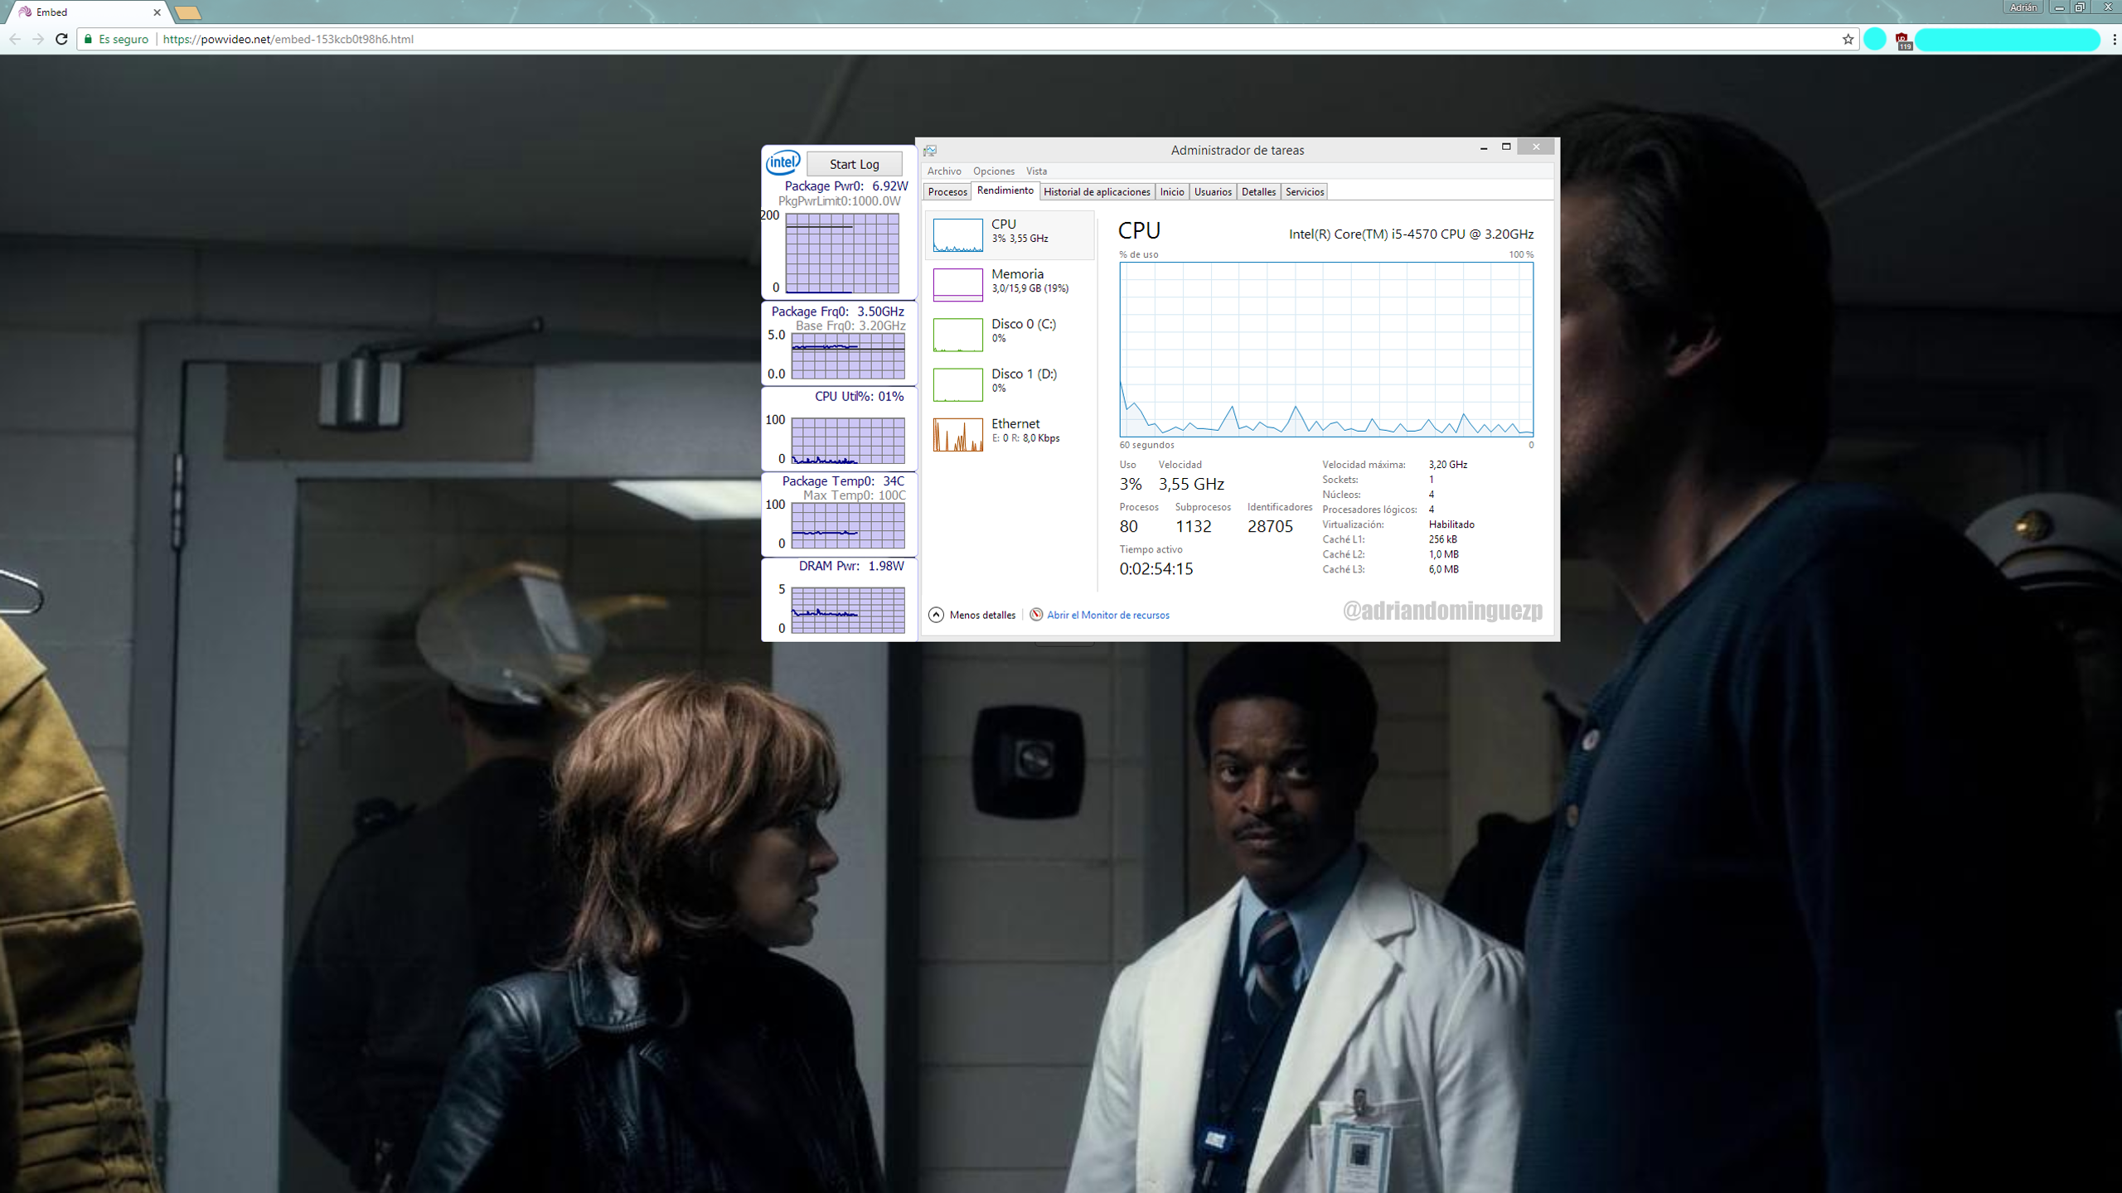Click the red extension icon in toolbar
This screenshot has height=1193, width=2122.
[x=1902, y=40]
